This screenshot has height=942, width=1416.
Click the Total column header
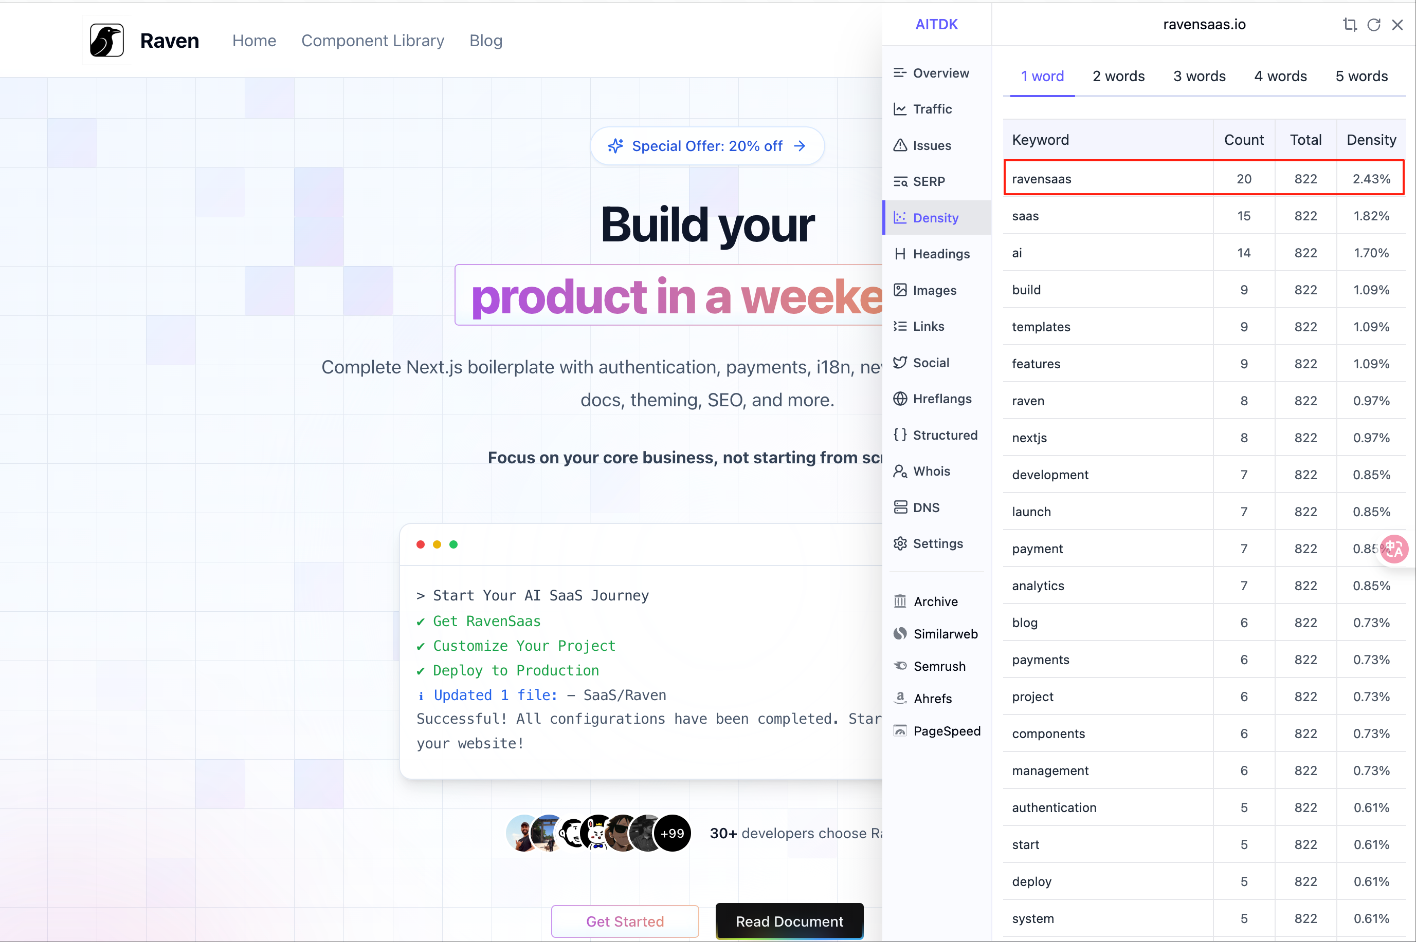click(1305, 139)
